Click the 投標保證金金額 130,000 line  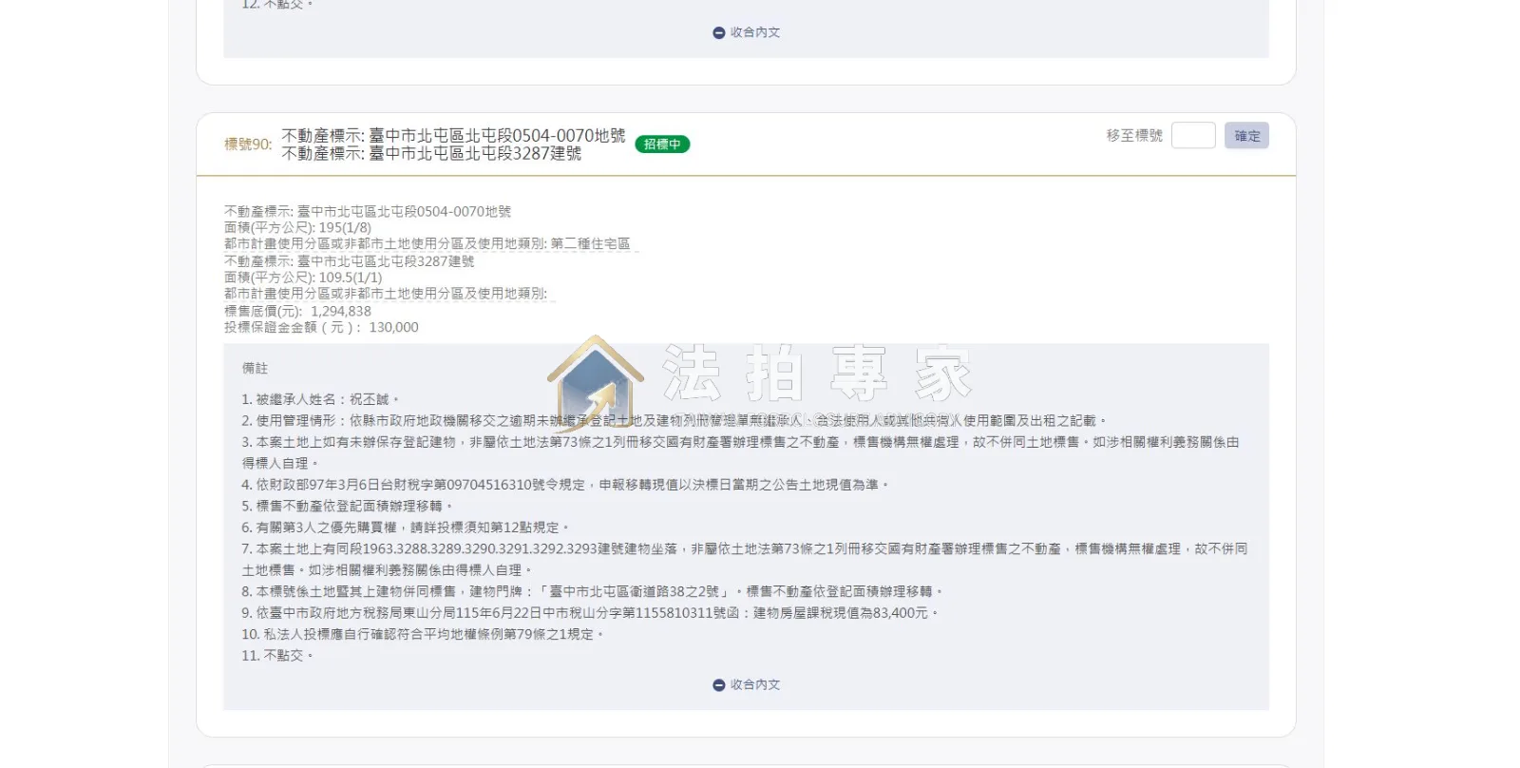321,327
